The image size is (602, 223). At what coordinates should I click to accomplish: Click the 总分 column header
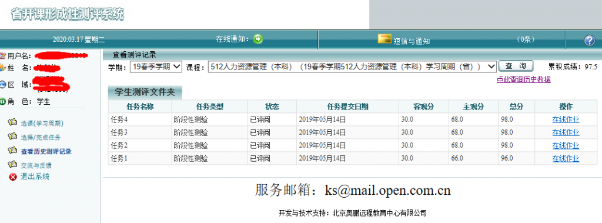[516, 107]
